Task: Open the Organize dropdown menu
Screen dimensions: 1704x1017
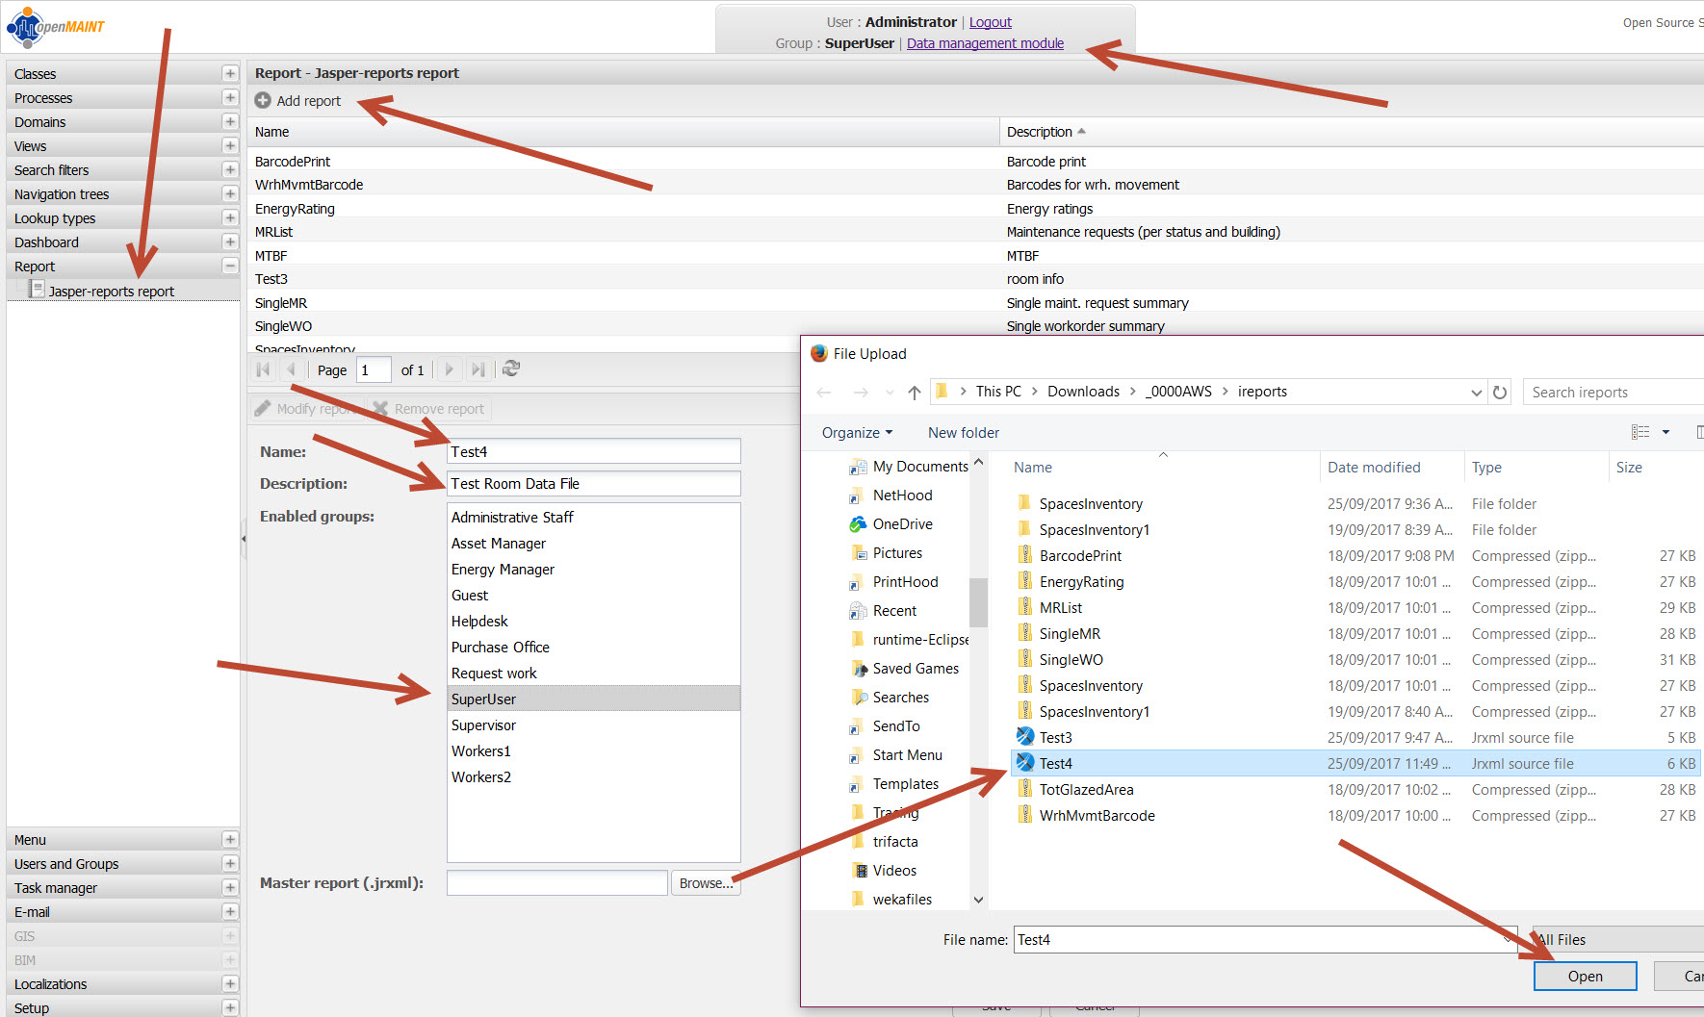Action: [857, 433]
